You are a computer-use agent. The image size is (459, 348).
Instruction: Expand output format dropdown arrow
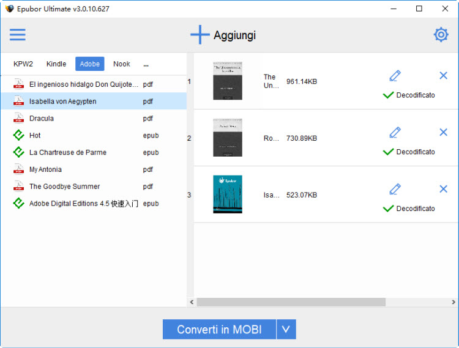coord(286,329)
